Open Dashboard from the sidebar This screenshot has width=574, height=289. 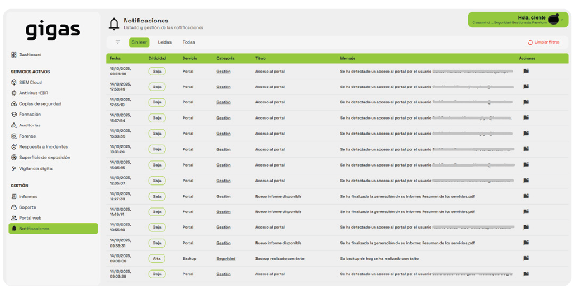30,55
